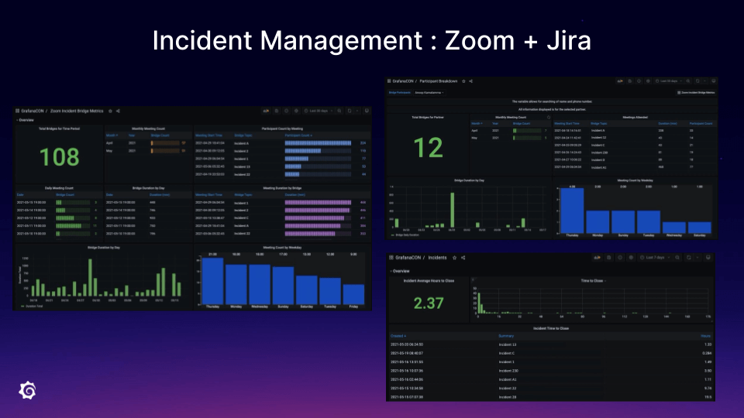The image size is (744, 418).
Task: Share the Incidents dashboard
Action: [x=463, y=258]
